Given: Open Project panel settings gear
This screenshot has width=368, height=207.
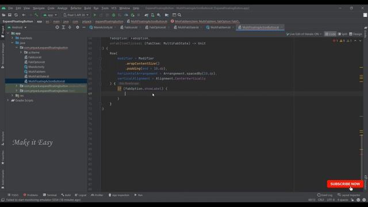Looking at the screenshot, I should pyautogui.click(x=78, y=27).
